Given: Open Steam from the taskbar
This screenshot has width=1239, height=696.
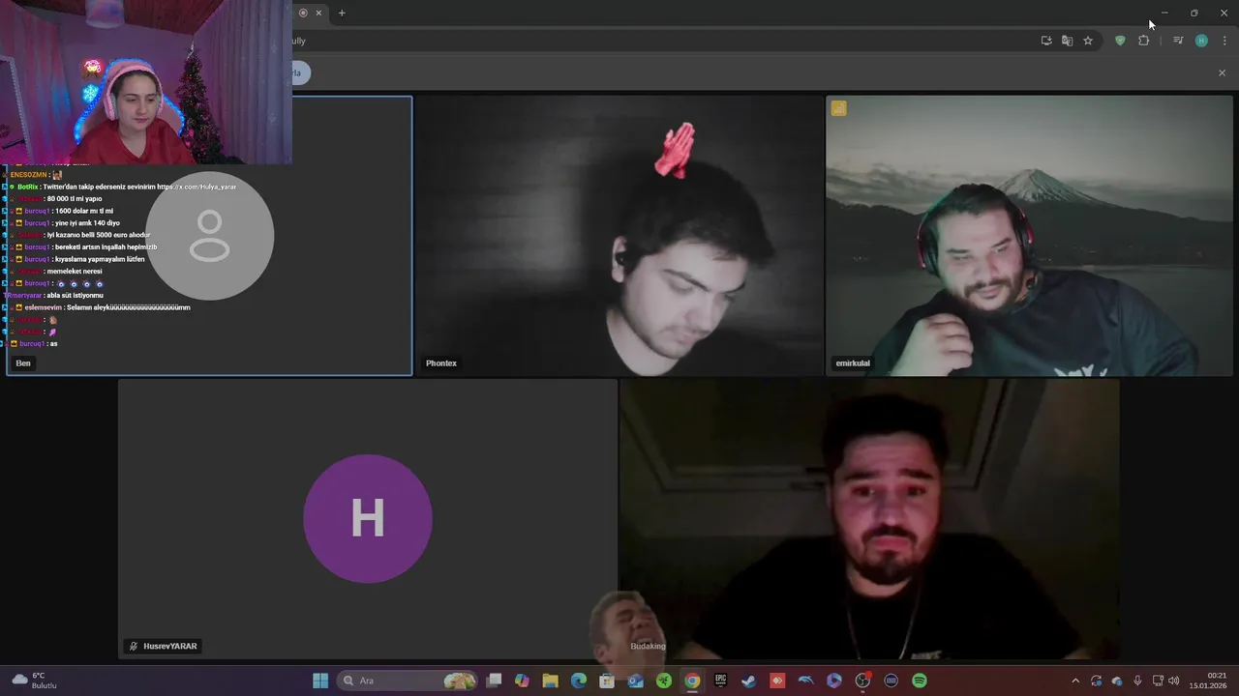Looking at the screenshot, I should pos(748,681).
